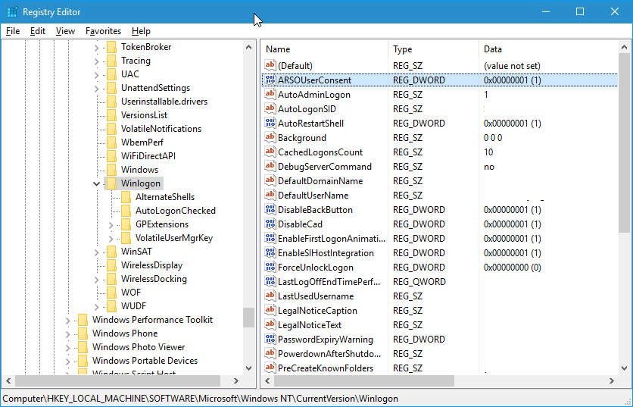Click the string icon beside LastUsedUsername

point(270,296)
